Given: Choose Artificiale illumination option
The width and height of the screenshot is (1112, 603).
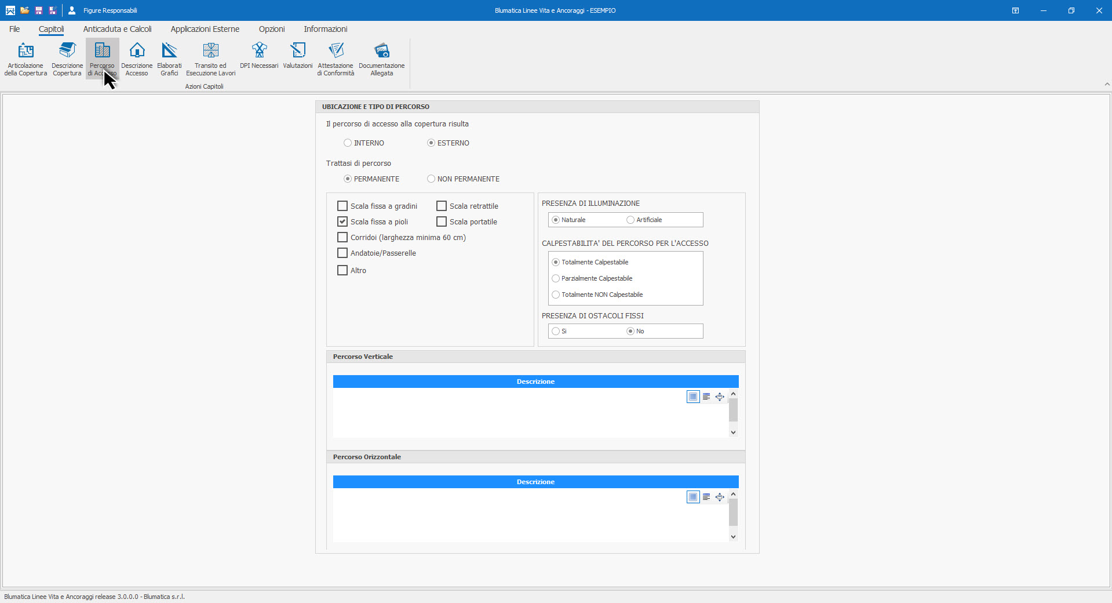Looking at the screenshot, I should (x=630, y=220).
